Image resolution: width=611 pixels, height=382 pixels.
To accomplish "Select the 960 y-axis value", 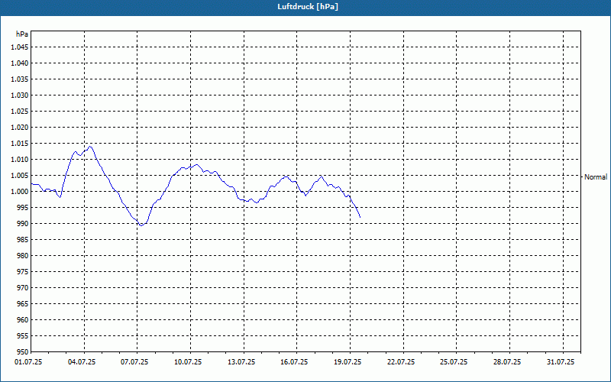I will (x=23, y=319).
